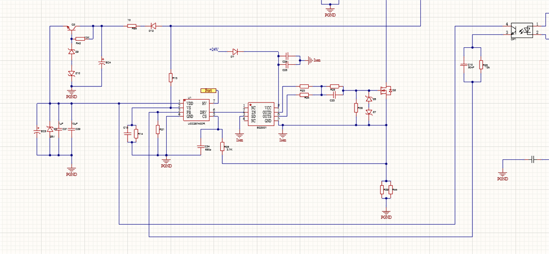Select resistor R44

pos(391,190)
